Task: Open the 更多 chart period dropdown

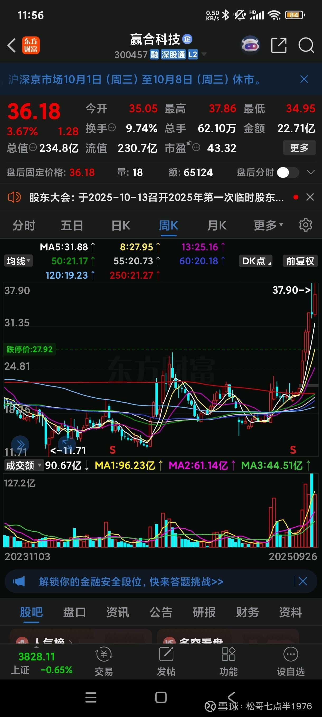Action: pos(268,225)
